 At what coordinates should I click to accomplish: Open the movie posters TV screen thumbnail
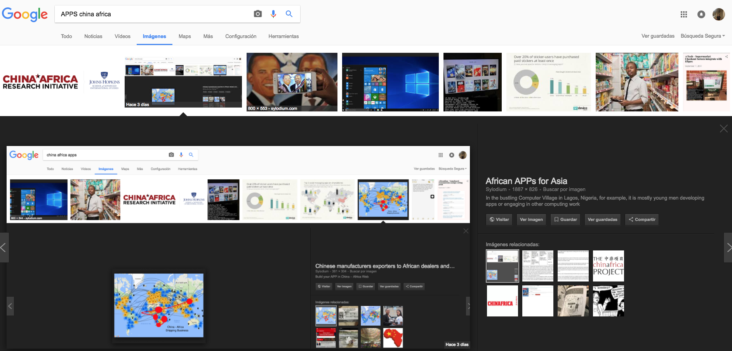tap(473, 82)
